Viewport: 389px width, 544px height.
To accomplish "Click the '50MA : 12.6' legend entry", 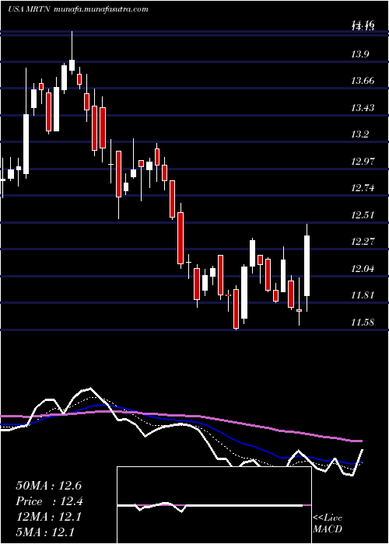I will (49, 486).
